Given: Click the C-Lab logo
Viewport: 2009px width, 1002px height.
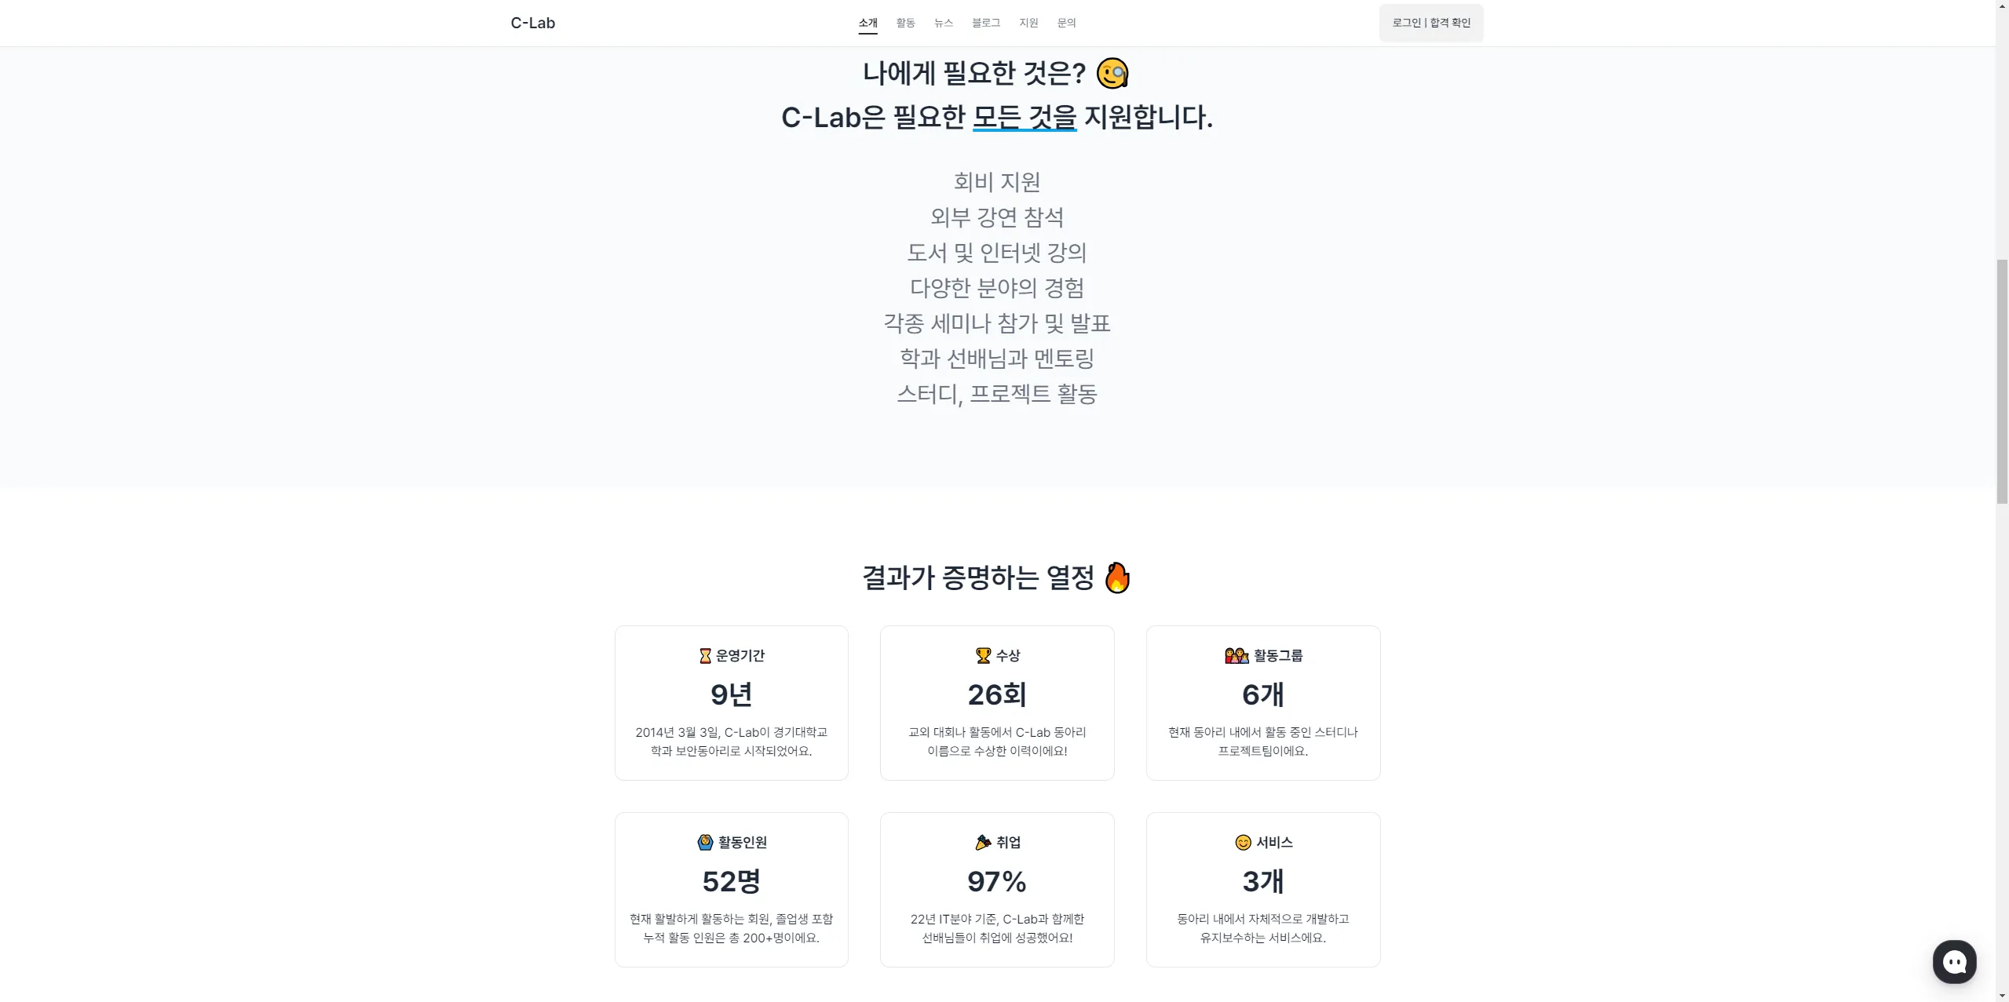Looking at the screenshot, I should pos(533,22).
